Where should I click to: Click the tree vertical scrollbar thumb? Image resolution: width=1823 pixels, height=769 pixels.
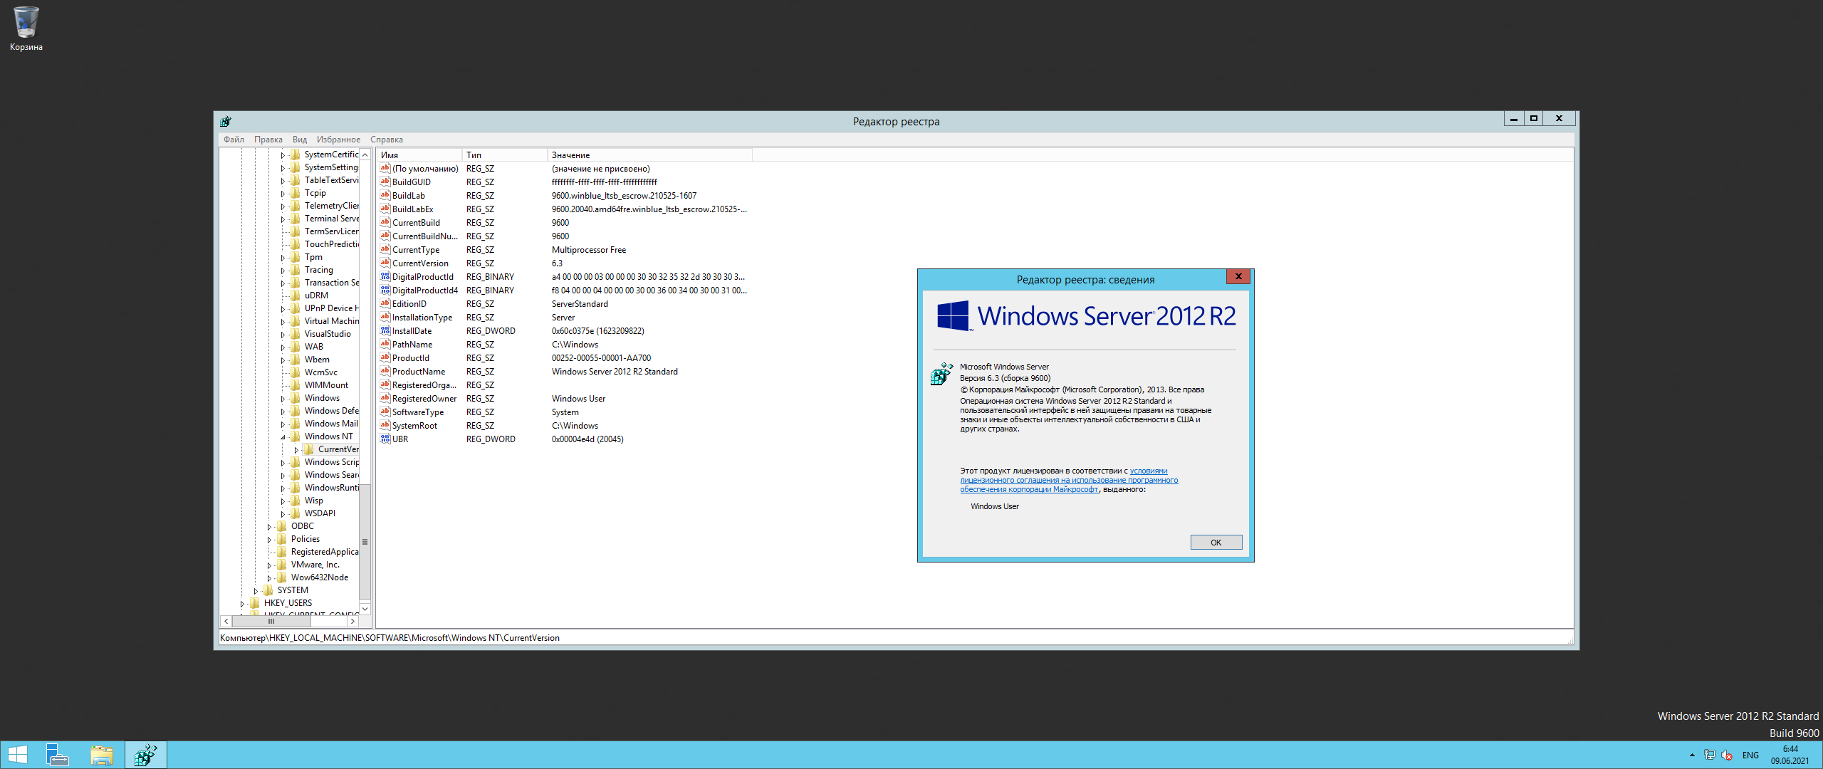tap(365, 543)
